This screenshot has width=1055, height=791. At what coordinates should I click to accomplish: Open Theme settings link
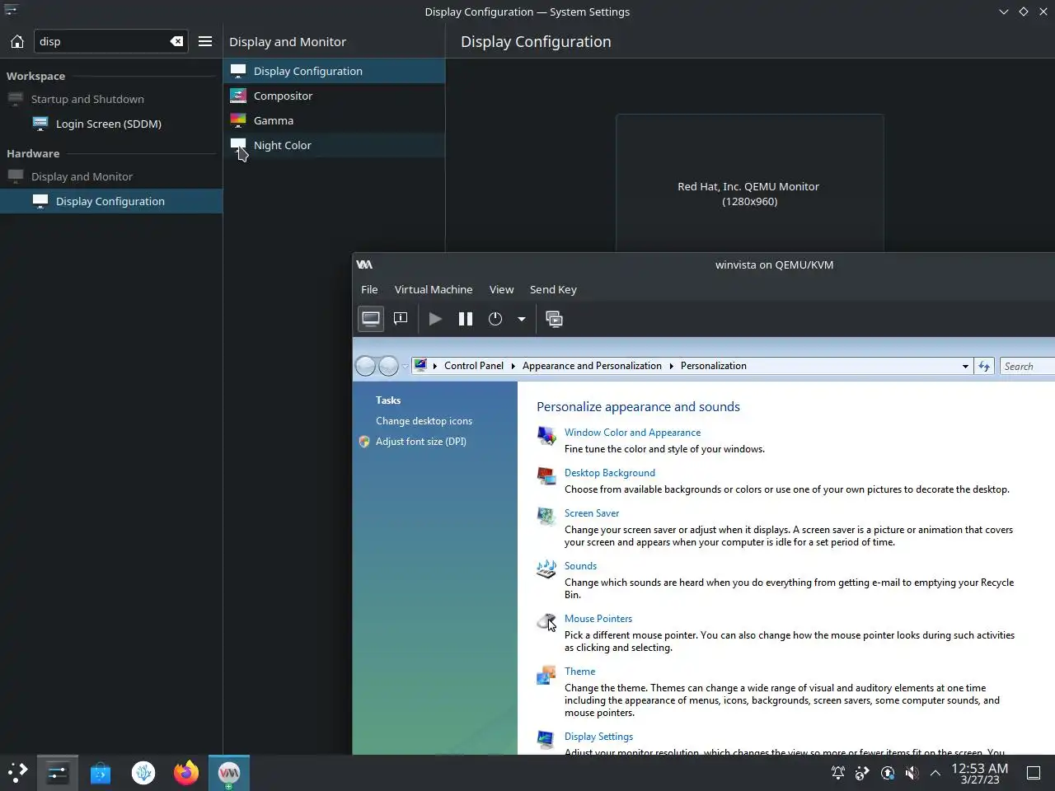click(x=579, y=672)
